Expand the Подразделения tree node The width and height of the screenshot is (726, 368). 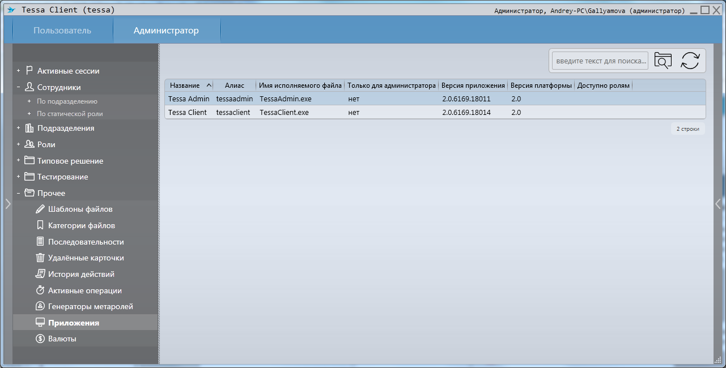pos(18,129)
